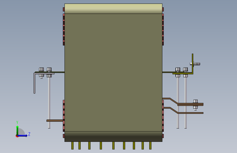Select the gray L-shaped bracket on the left
Screen dimensions: 237x153
coord(34,83)
